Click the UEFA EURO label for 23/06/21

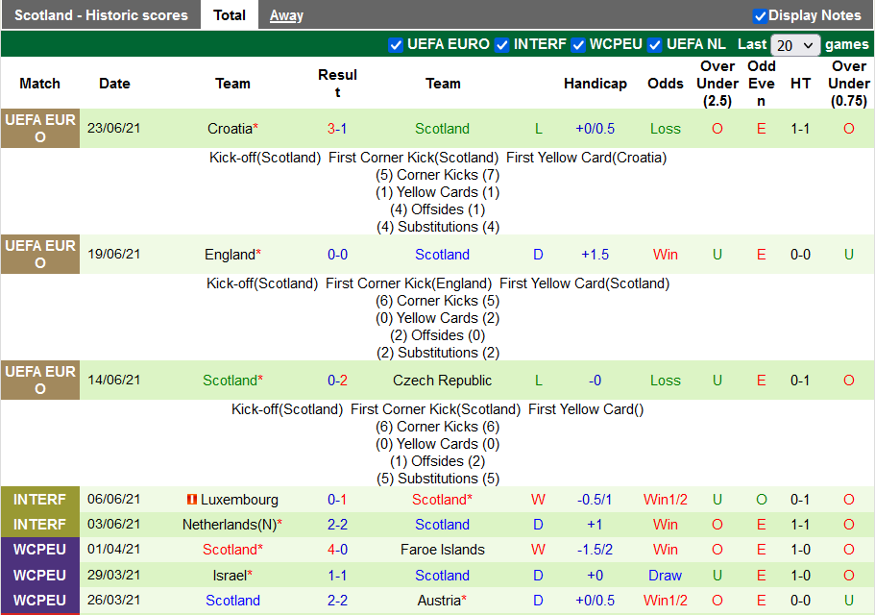(x=39, y=129)
